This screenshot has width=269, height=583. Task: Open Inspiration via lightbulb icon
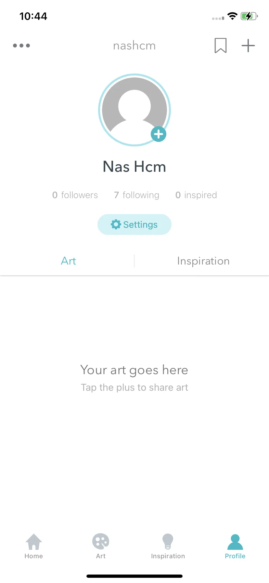168,541
